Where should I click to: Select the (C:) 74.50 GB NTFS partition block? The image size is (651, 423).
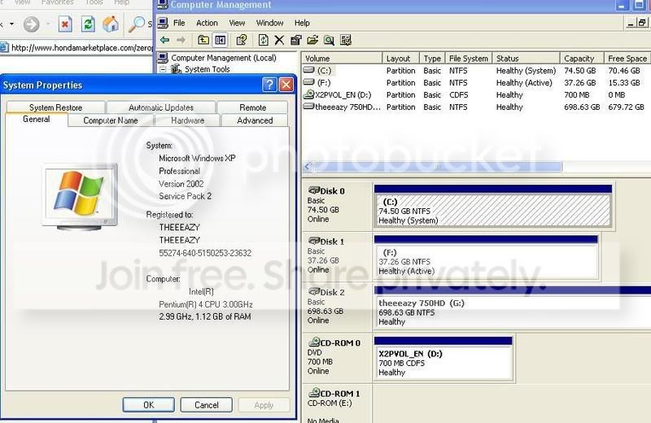493,206
